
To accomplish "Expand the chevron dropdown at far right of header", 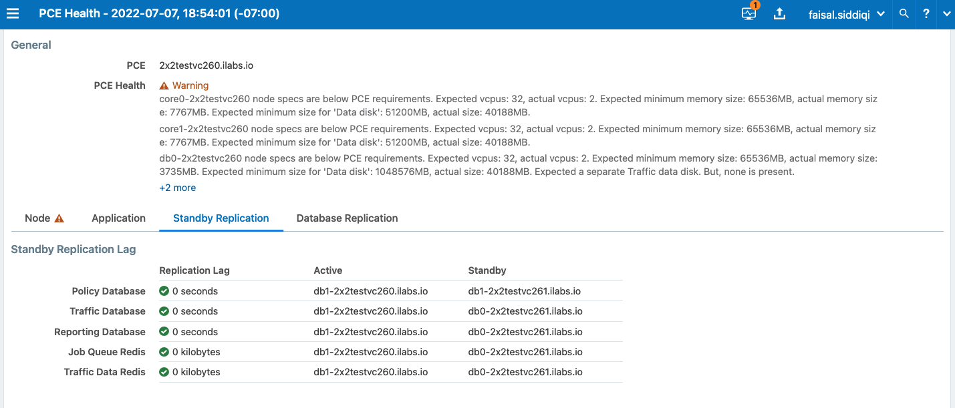I will coord(946,13).
